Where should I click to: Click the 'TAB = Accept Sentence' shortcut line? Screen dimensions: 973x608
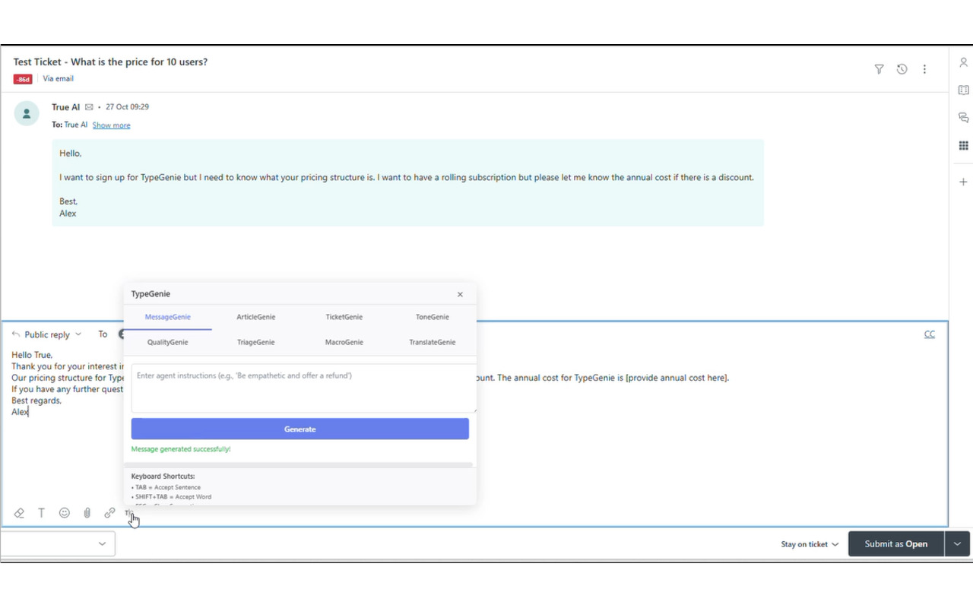click(x=166, y=487)
